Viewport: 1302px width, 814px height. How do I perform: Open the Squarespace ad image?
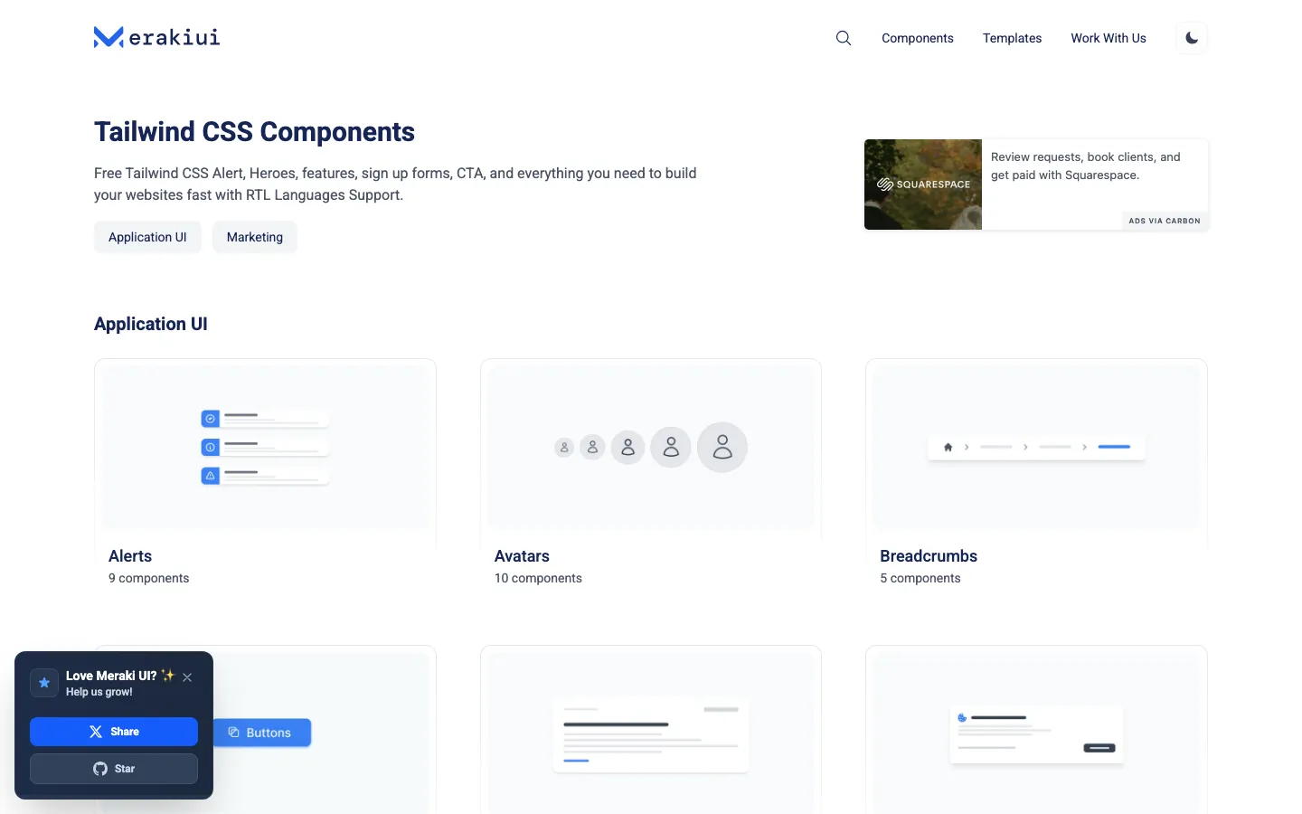[923, 185]
